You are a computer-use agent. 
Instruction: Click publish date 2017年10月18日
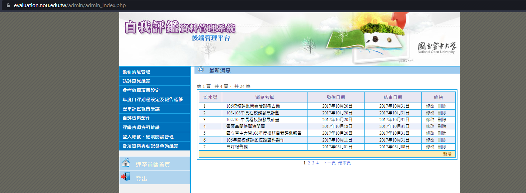point(337,127)
